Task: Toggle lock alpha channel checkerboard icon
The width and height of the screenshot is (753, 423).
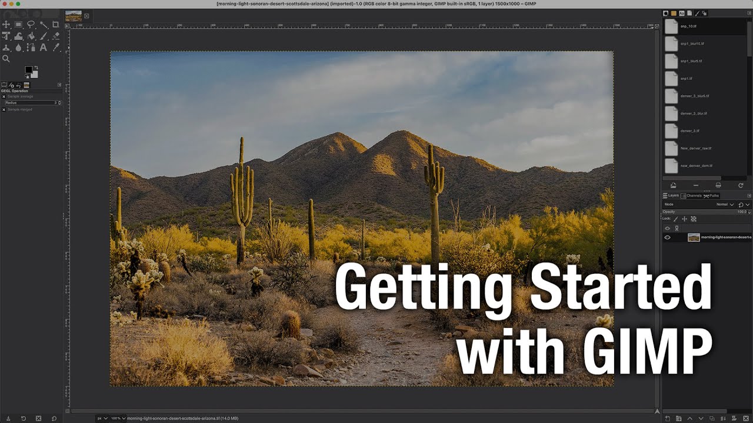Action: click(694, 219)
